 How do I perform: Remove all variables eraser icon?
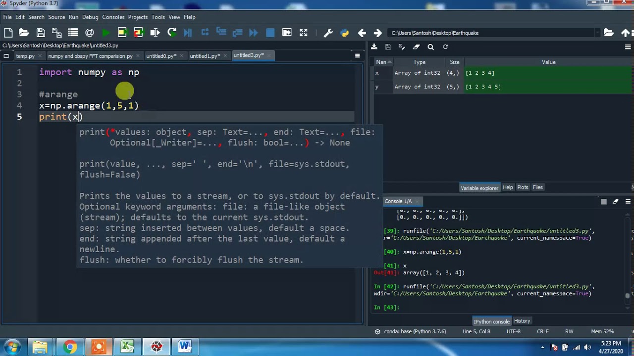(417, 47)
